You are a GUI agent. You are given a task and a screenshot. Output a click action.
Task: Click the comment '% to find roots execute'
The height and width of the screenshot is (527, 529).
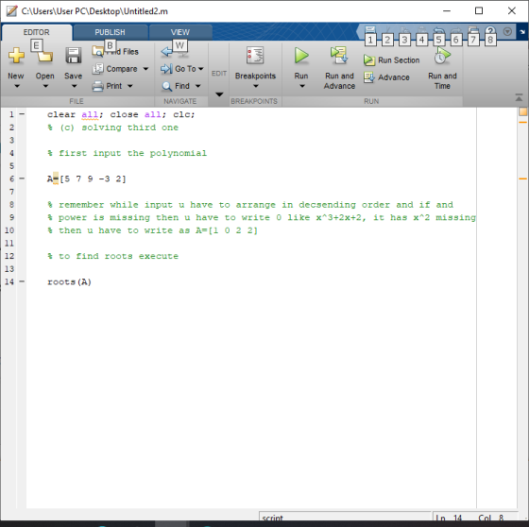112,256
